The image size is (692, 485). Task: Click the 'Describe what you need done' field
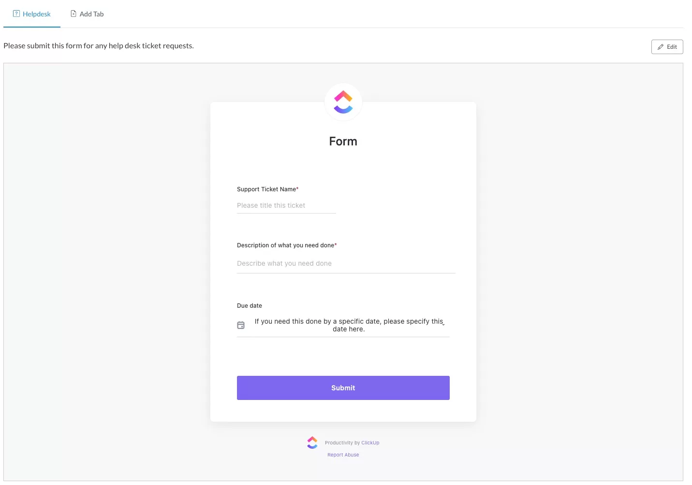[346, 264]
